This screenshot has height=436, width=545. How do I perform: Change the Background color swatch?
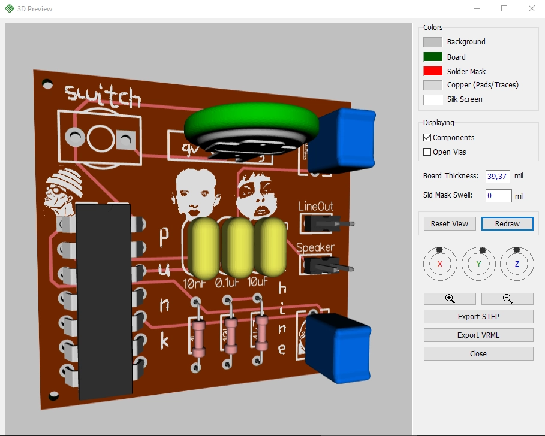tap(432, 41)
